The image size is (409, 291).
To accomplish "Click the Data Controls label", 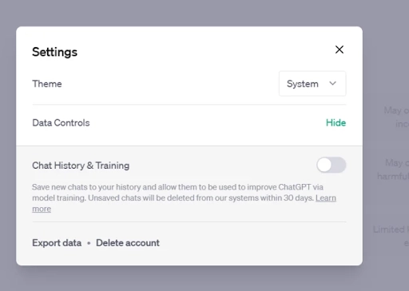I will pos(61,123).
